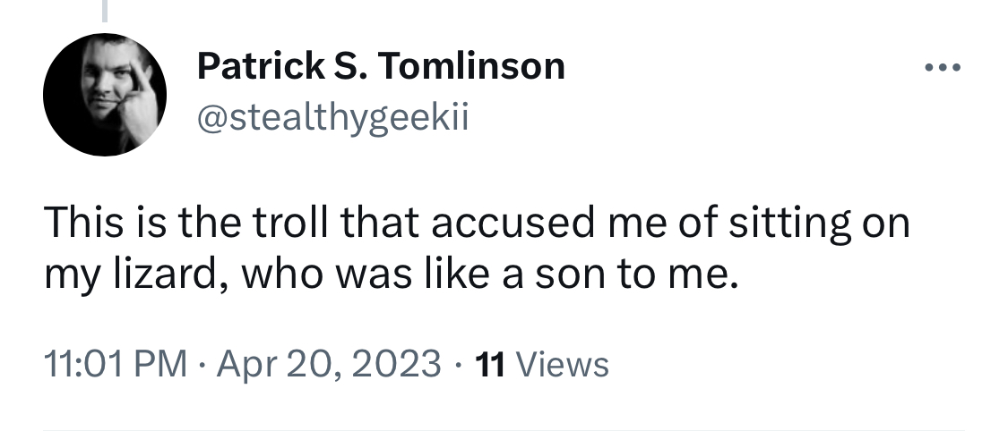Click the tweet's first line starting "This is"
The width and height of the screenshot is (1008, 431).
tap(477, 224)
